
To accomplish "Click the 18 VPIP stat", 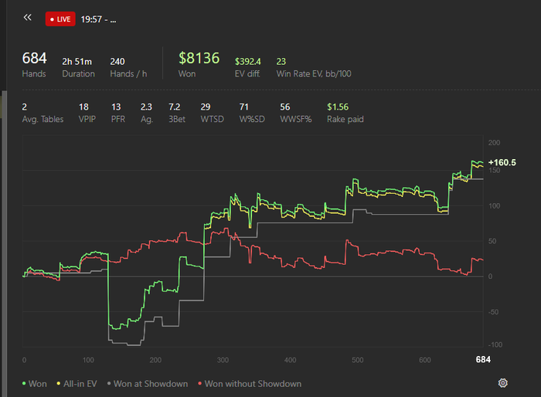I will (x=87, y=113).
